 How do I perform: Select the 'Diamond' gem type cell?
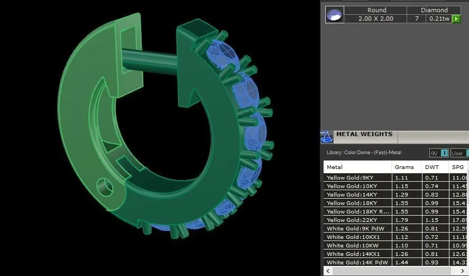click(434, 10)
